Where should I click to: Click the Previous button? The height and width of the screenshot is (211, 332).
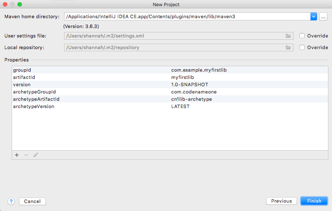pyautogui.click(x=281, y=201)
